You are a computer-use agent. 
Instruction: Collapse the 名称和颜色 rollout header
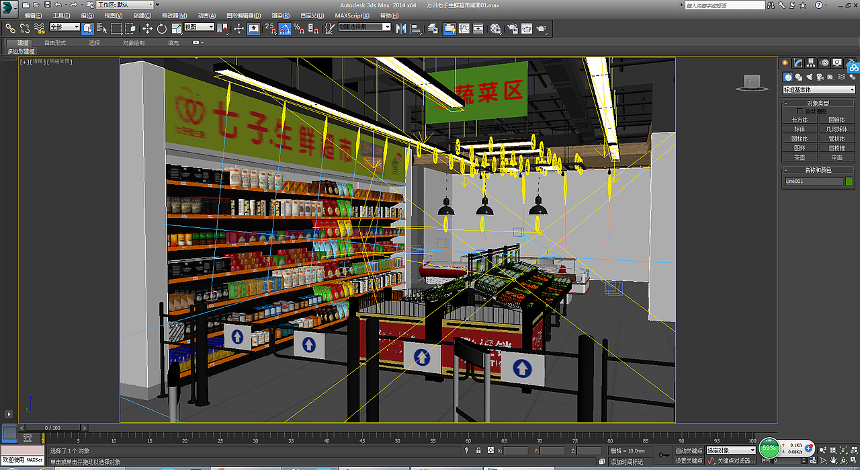pyautogui.click(x=818, y=170)
